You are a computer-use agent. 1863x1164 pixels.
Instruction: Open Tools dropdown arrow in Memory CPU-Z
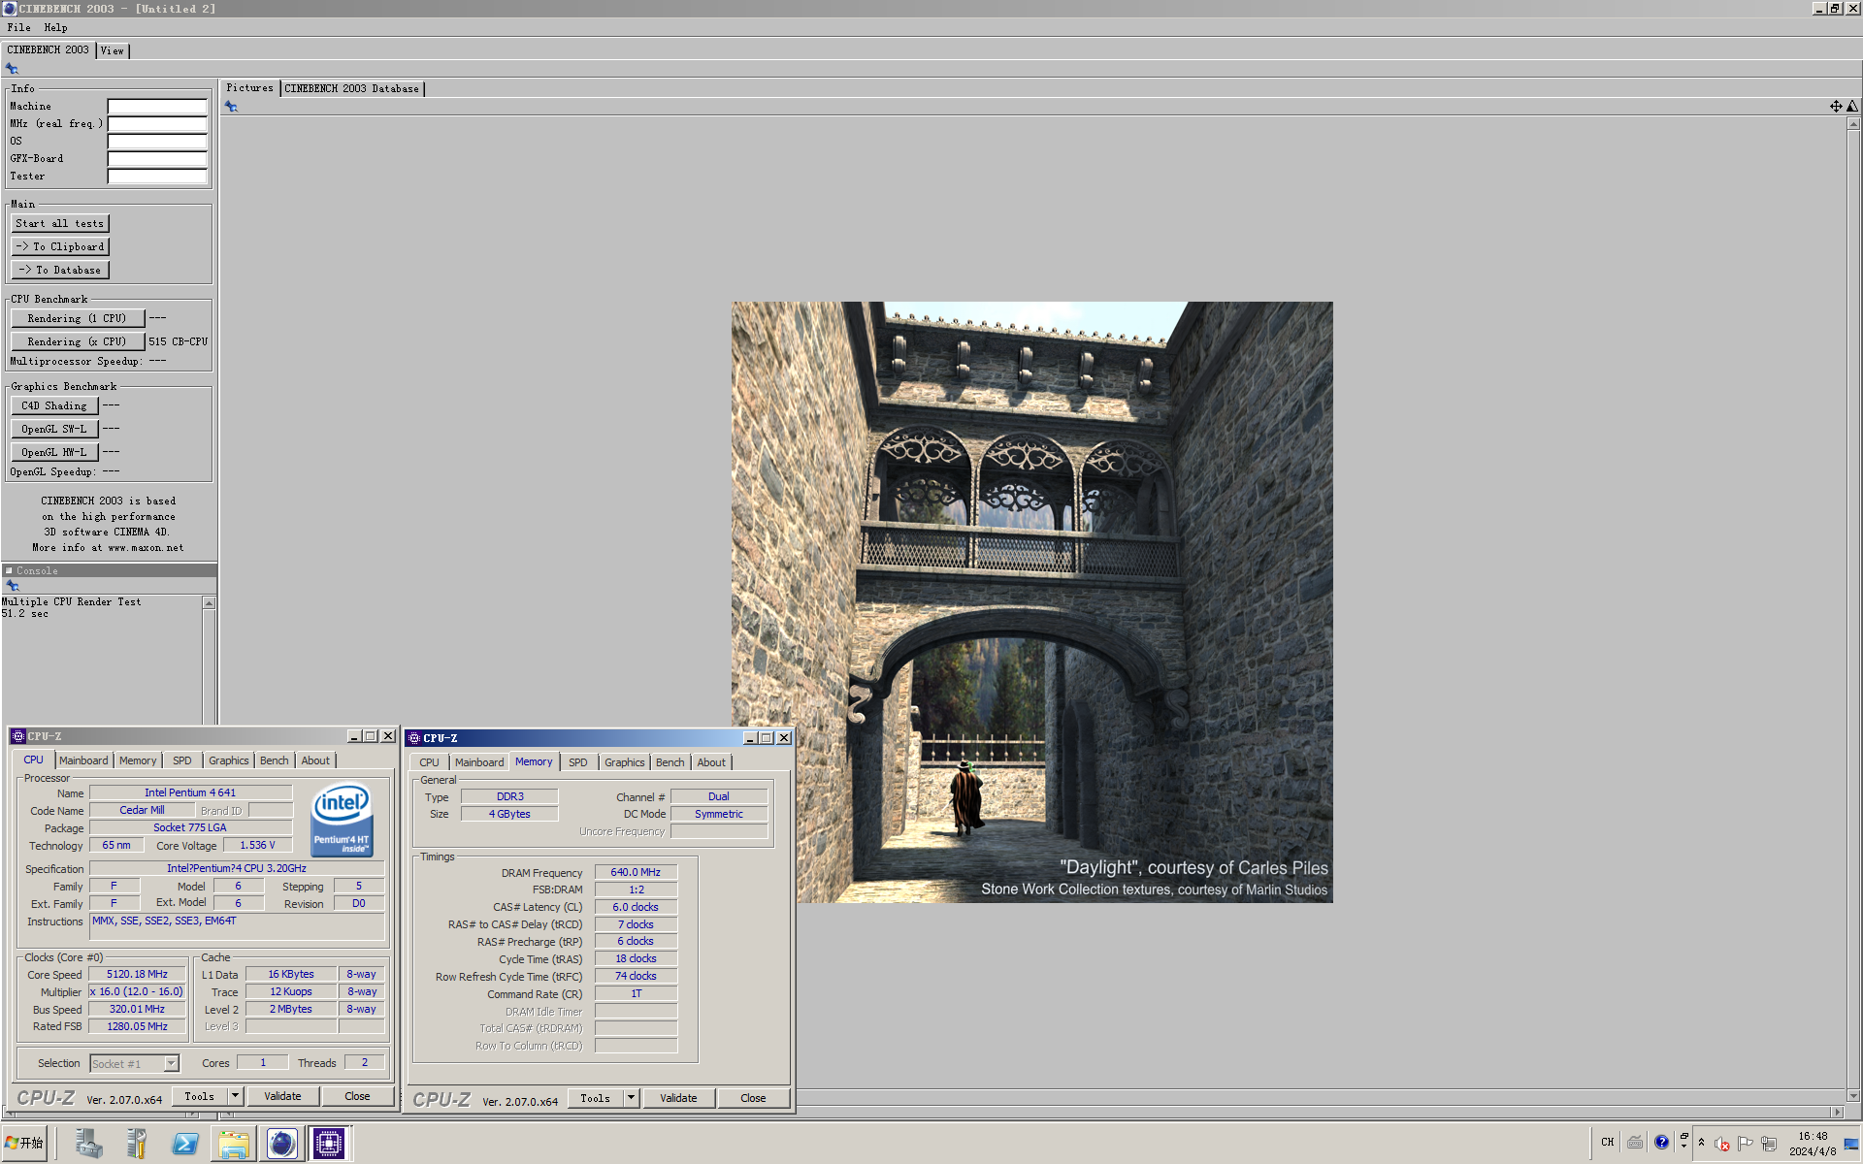coord(631,1098)
